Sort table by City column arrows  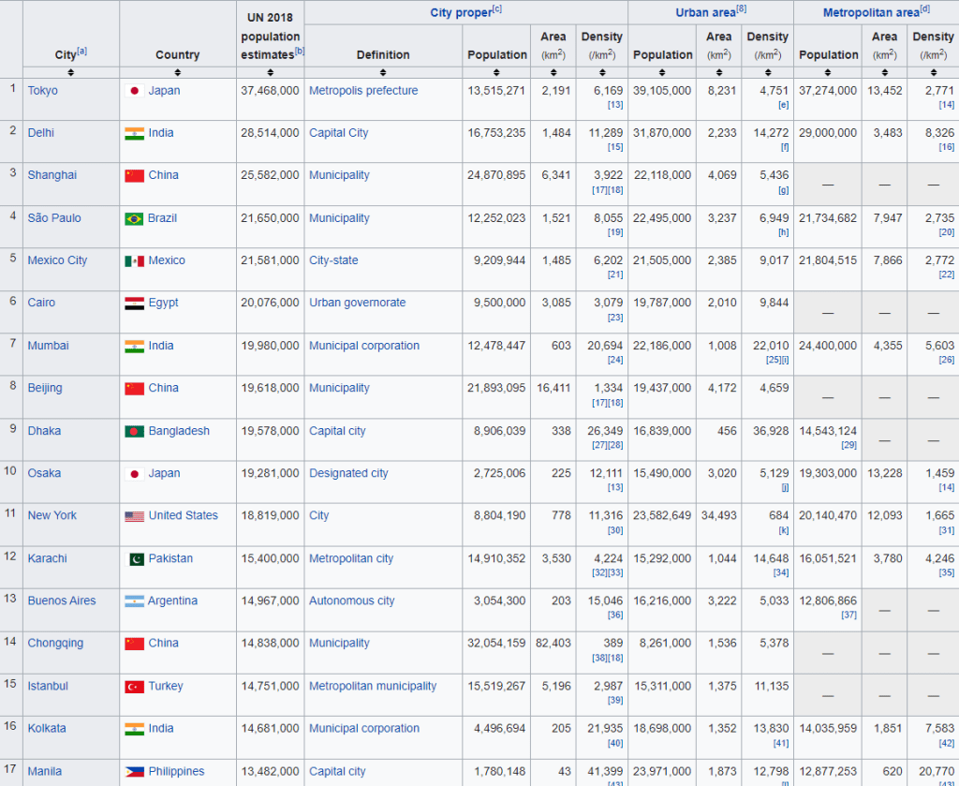(x=70, y=71)
